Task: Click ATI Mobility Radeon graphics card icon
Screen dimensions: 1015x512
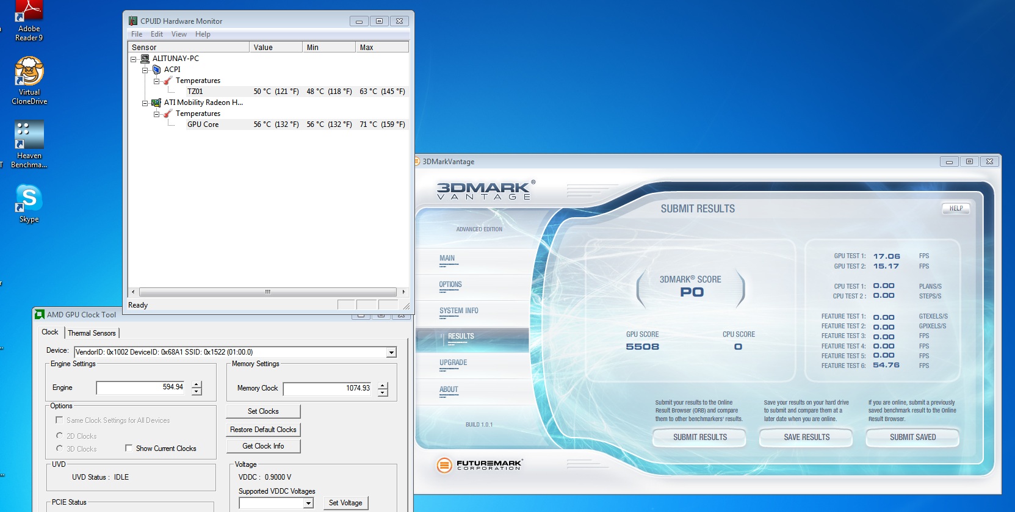Action: click(x=156, y=103)
